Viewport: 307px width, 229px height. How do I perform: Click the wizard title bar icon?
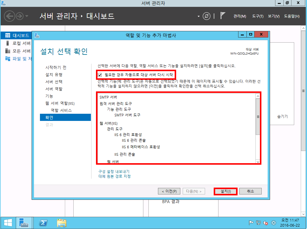(x=37, y=35)
